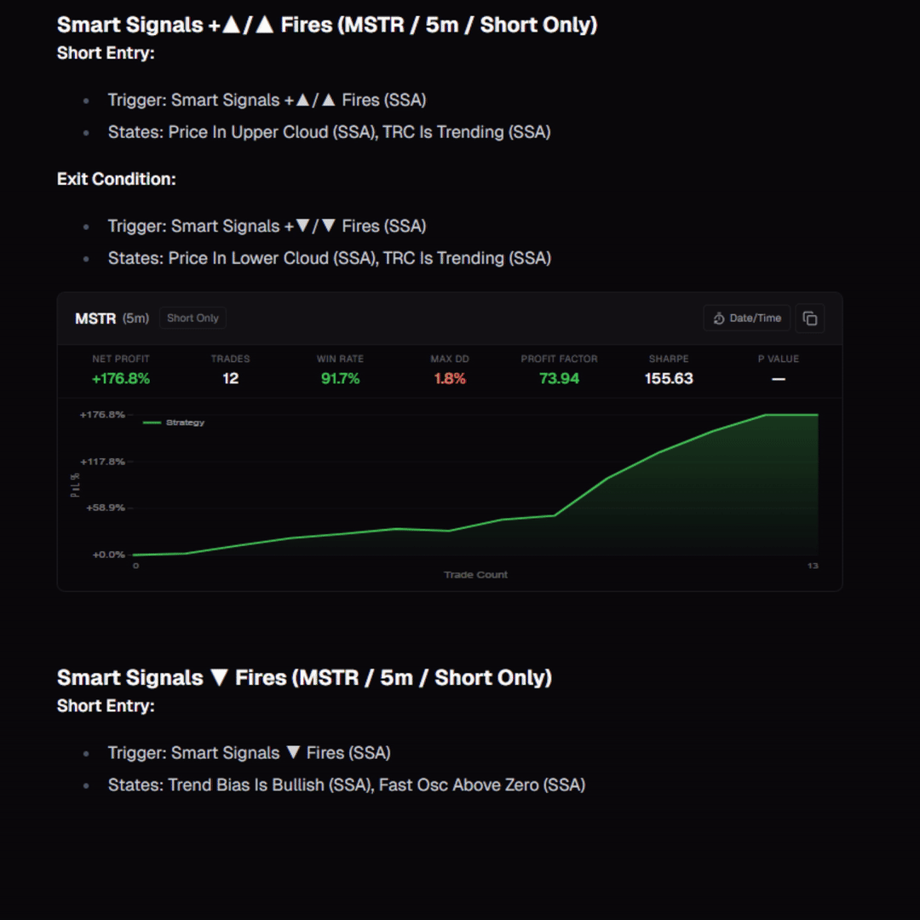Click the P VALUE dash placeholder
This screenshot has width=920, height=920.
coord(779,380)
